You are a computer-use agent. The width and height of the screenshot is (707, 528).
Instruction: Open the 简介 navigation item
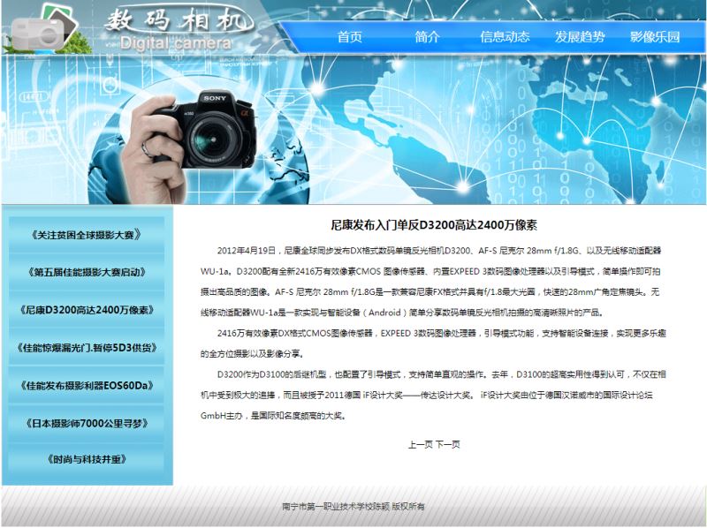pyautogui.click(x=427, y=37)
